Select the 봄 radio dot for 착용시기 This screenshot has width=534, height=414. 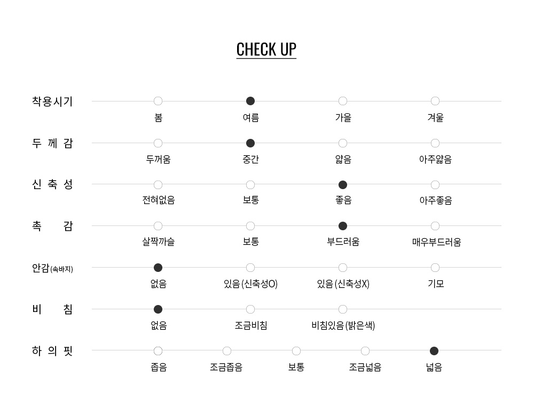158,101
